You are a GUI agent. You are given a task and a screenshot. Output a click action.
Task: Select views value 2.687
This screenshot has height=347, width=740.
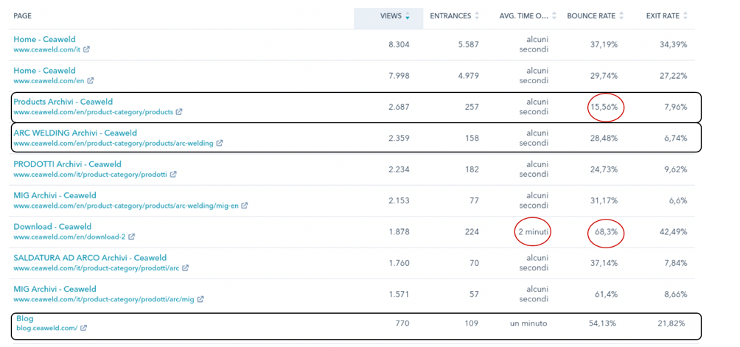coord(399,107)
